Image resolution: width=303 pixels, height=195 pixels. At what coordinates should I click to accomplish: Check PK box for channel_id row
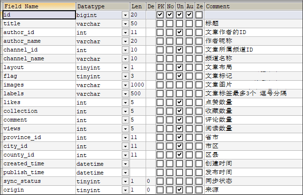pos(160,50)
